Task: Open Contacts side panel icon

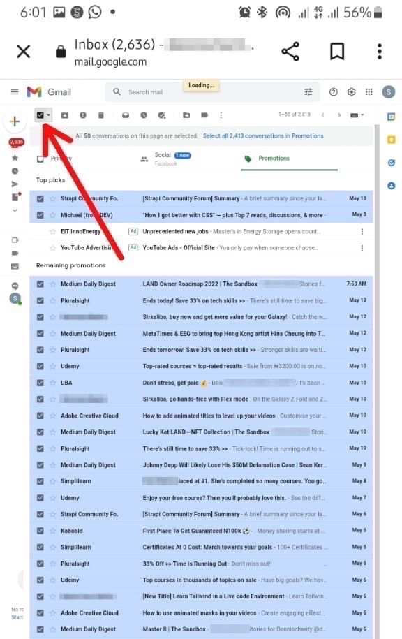Action: [x=392, y=186]
